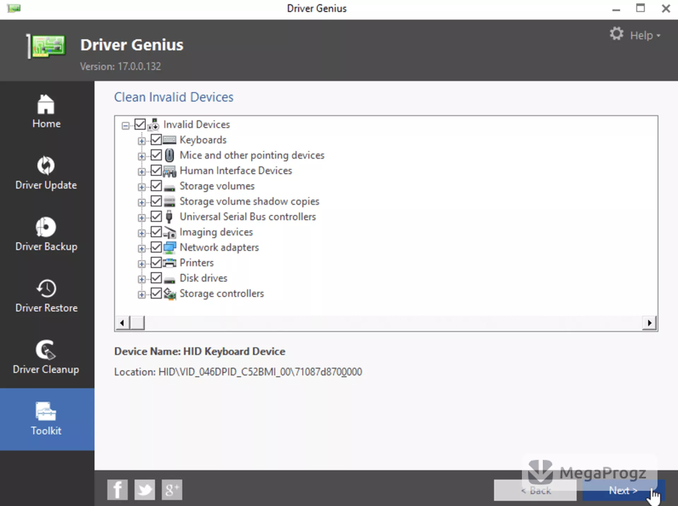This screenshot has width=678, height=506.
Task: Click horizontal scrollbar left arrow
Action: tap(123, 323)
